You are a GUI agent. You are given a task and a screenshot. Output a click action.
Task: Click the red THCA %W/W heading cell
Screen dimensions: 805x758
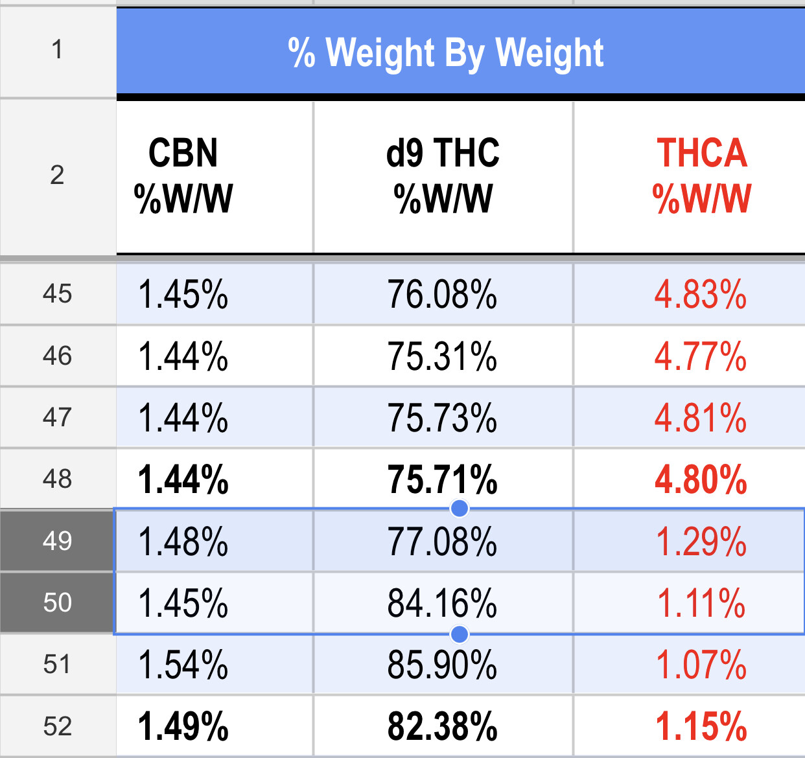point(701,176)
